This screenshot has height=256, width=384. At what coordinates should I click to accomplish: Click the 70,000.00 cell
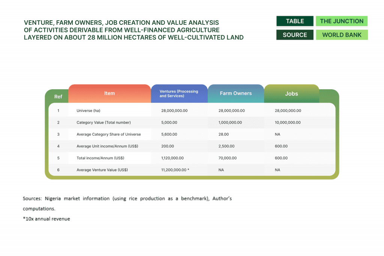click(228, 158)
